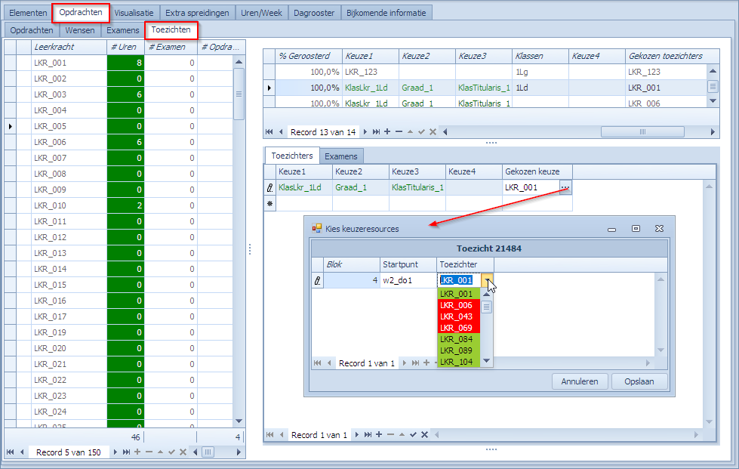Delete record in Toezichters 'Record 1 van 1' navigator
The height and width of the screenshot is (469, 739).
390,434
